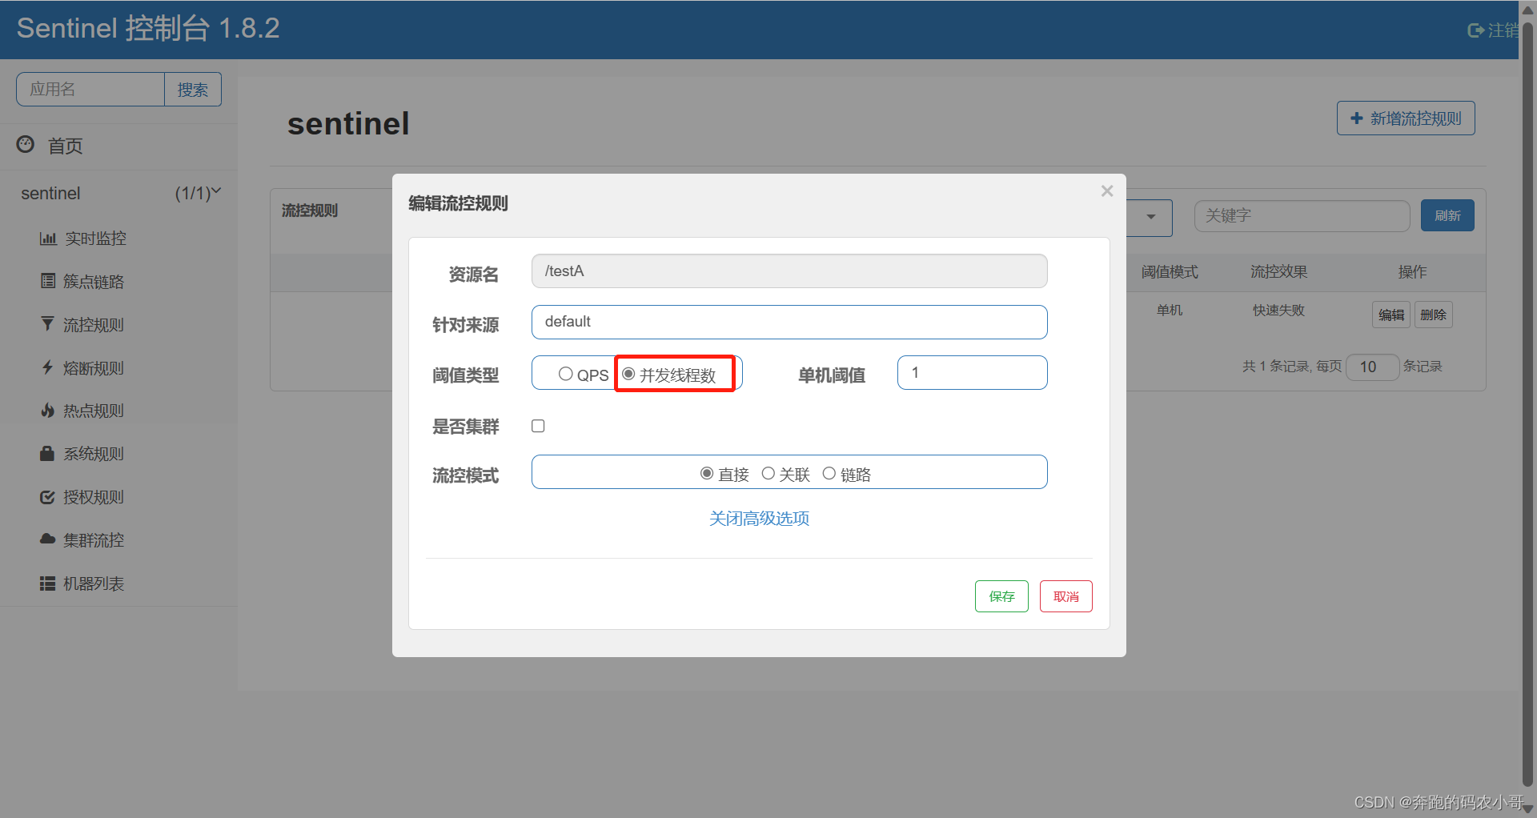Select the 并发线程数 radio button
1537x818 pixels.
628,374
